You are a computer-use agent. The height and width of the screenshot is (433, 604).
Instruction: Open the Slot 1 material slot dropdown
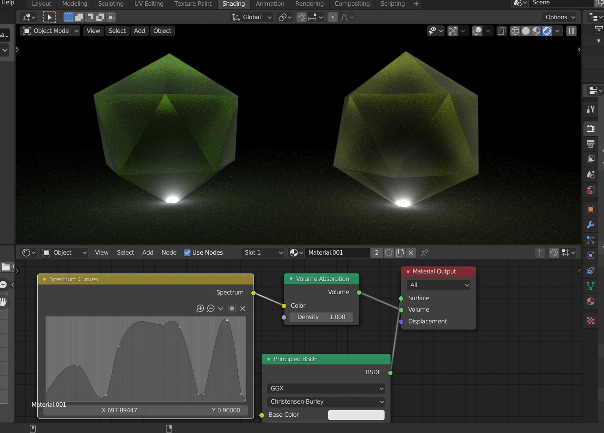(263, 252)
